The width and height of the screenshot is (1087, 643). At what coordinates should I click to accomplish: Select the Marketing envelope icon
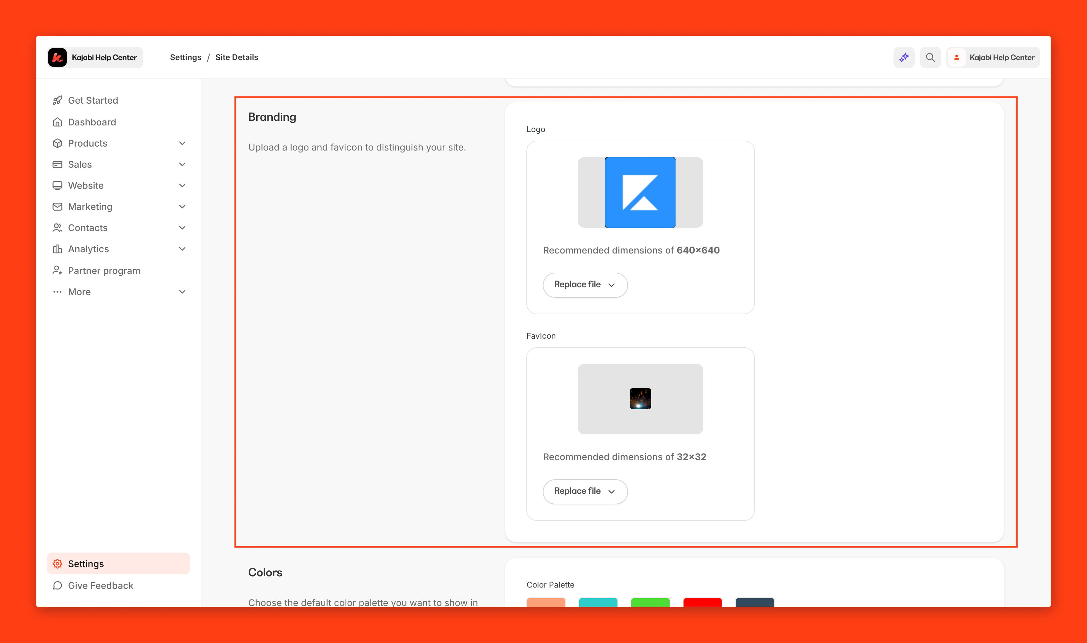pyautogui.click(x=58, y=206)
